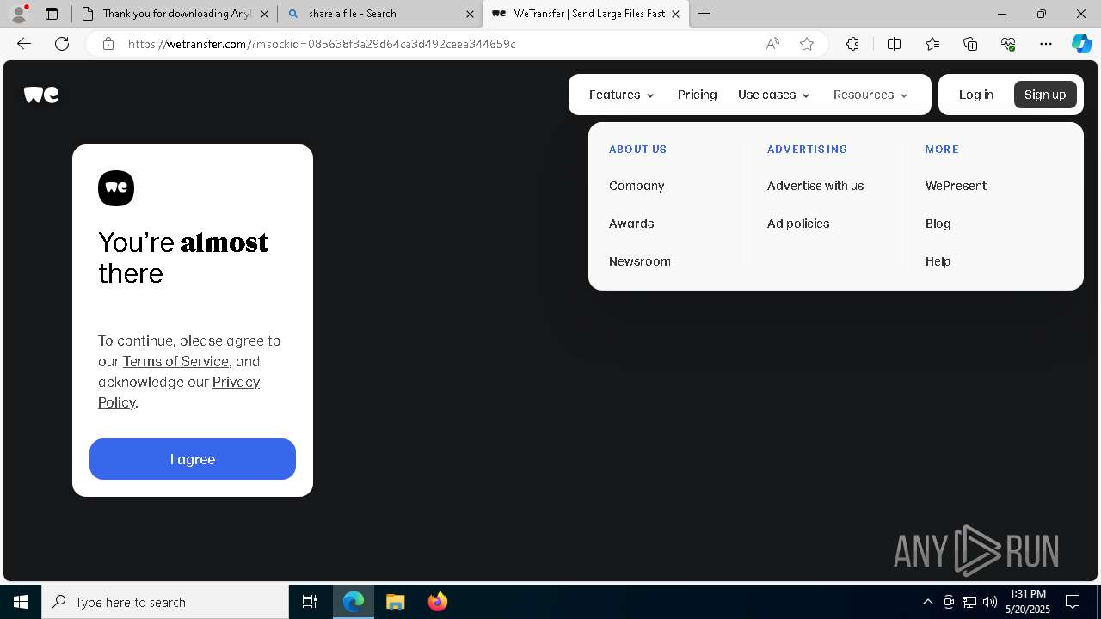View site information padlock icon
This screenshot has width=1101, height=619.
coord(108,44)
